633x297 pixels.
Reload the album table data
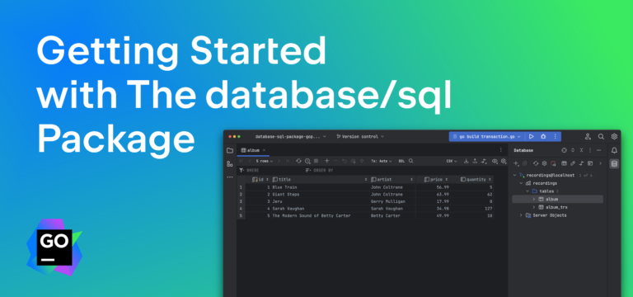pyautogui.click(x=298, y=161)
